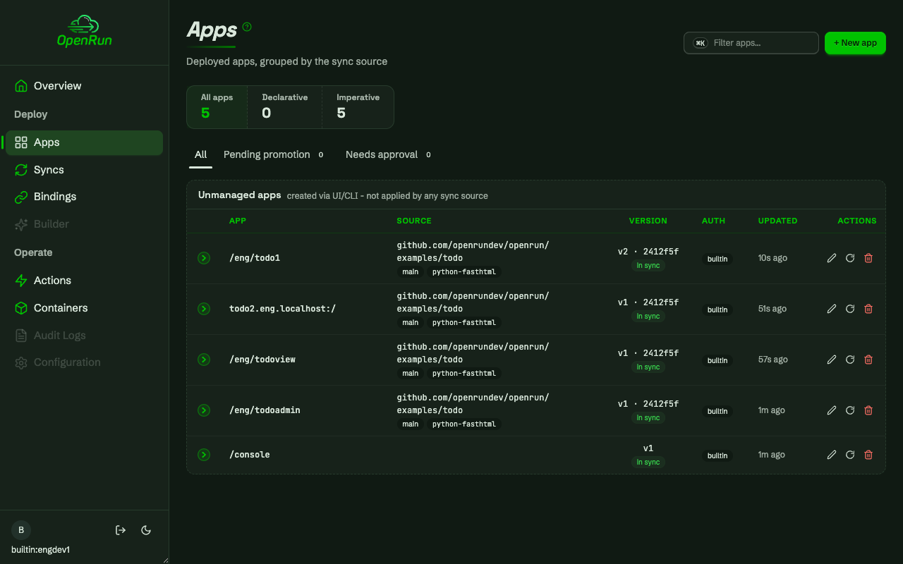Edit the /eng/todoview app
This screenshot has height=564, width=903.
(832, 360)
